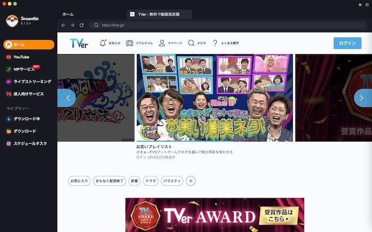Select the お気に入り filter chip
Viewport: 372px width, 232px height.
79,181
